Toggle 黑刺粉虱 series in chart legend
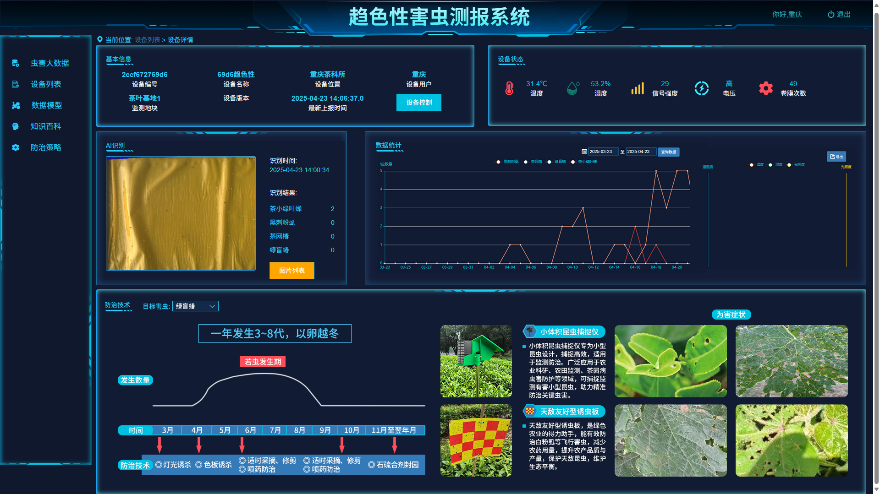 pyautogui.click(x=507, y=162)
